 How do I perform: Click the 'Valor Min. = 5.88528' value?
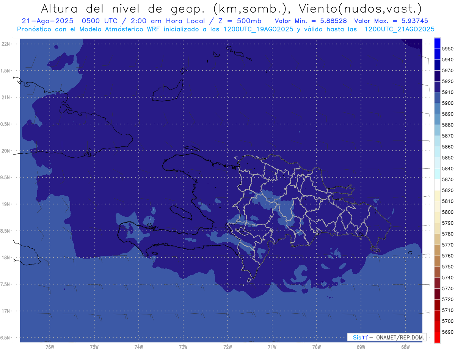click(311, 21)
